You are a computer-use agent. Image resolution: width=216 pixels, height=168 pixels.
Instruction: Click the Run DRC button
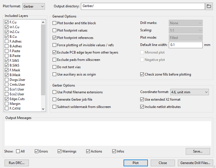pyautogui.click(x=17, y=163)
